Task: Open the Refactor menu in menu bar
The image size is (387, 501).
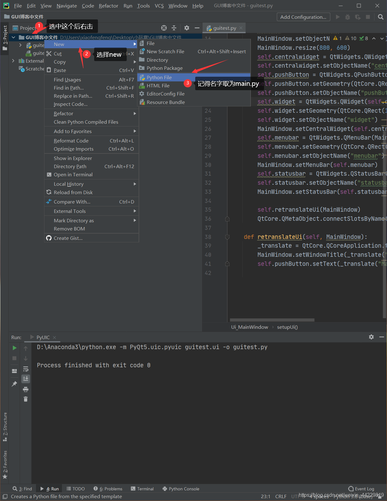Action: pos(108,6)
